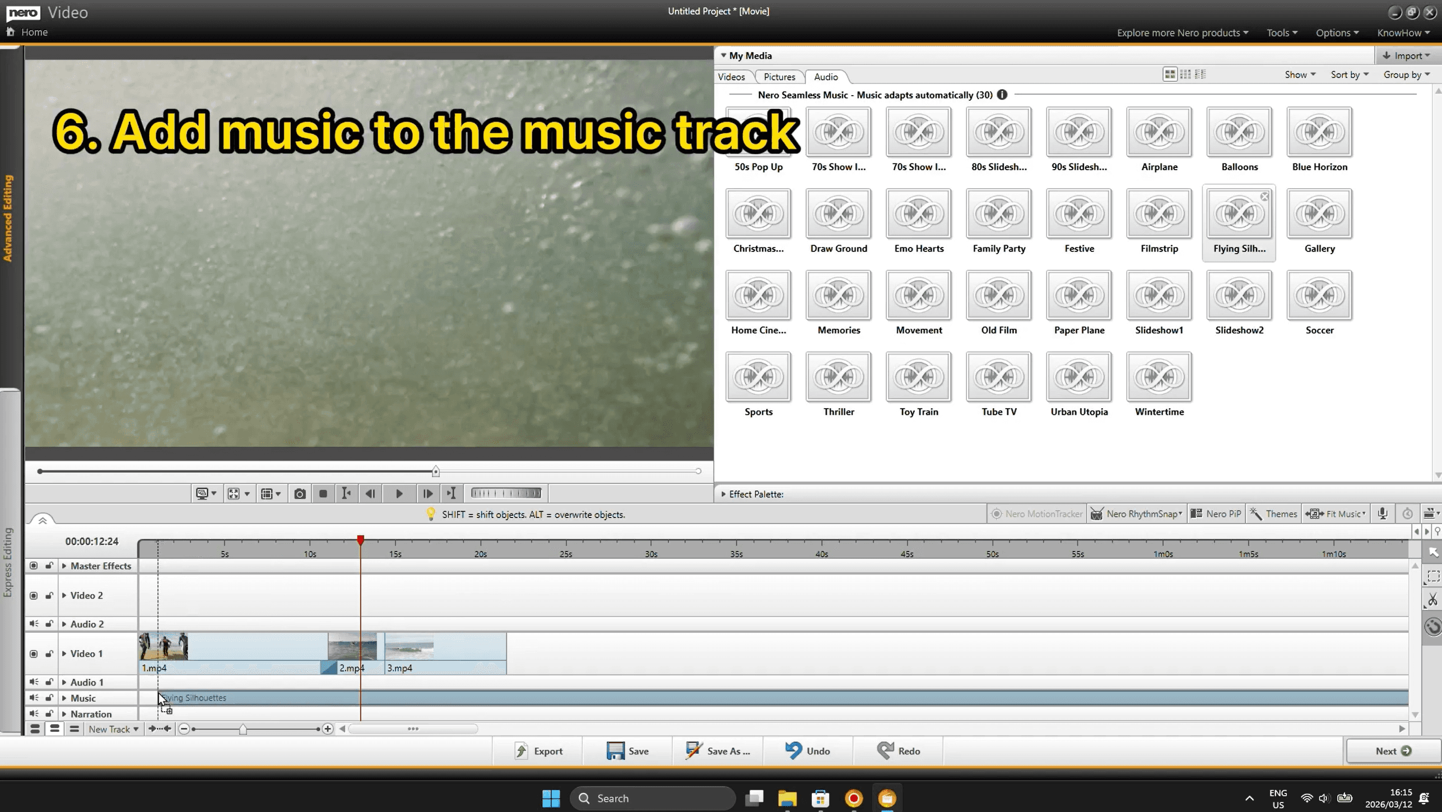Take a snapshot with the camera icon
This screenshot has width=1442, height=812.
pyautogui.click(x=300, y=493)
